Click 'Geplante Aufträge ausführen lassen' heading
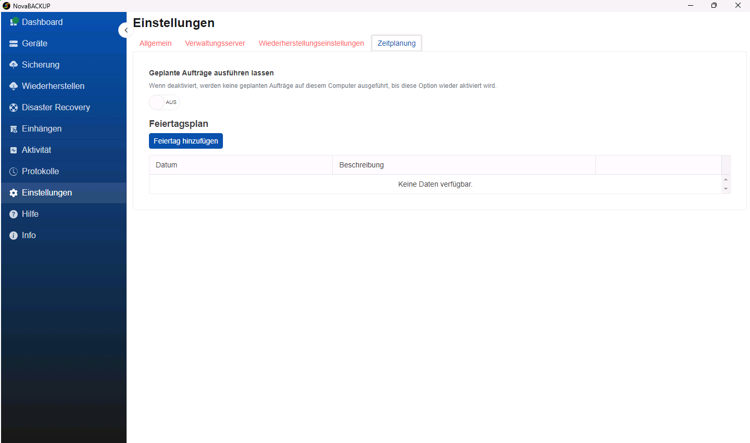The width and height of the screenshot is (750, 443). (211, 73)
